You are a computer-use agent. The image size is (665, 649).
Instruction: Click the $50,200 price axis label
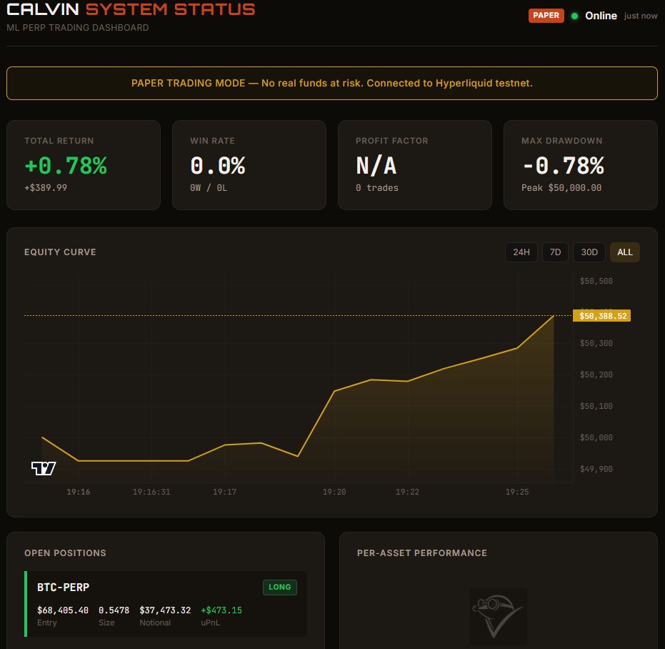tap(596, 375)
